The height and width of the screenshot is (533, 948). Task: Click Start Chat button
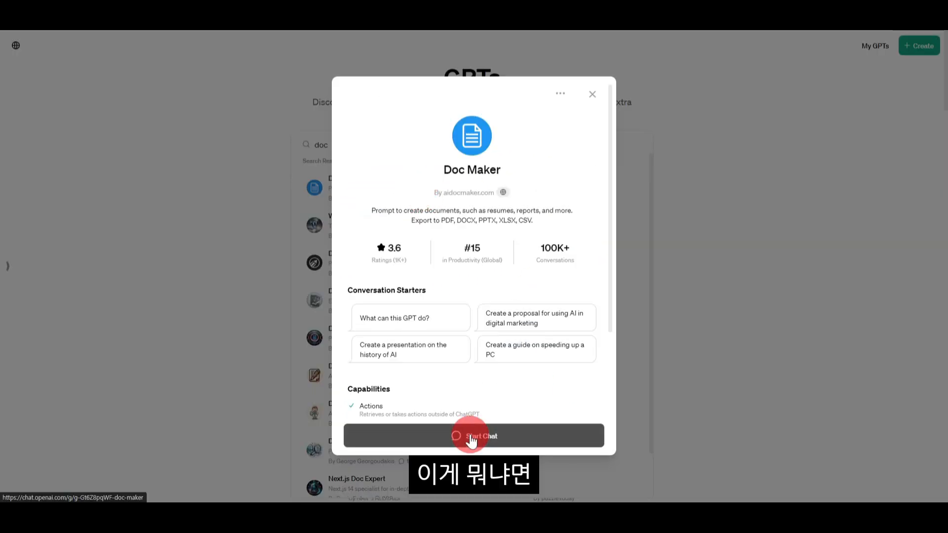(x=474, y=436)
